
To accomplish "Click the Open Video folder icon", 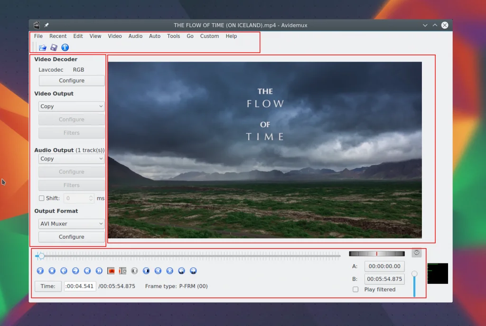I will point(43,47).
